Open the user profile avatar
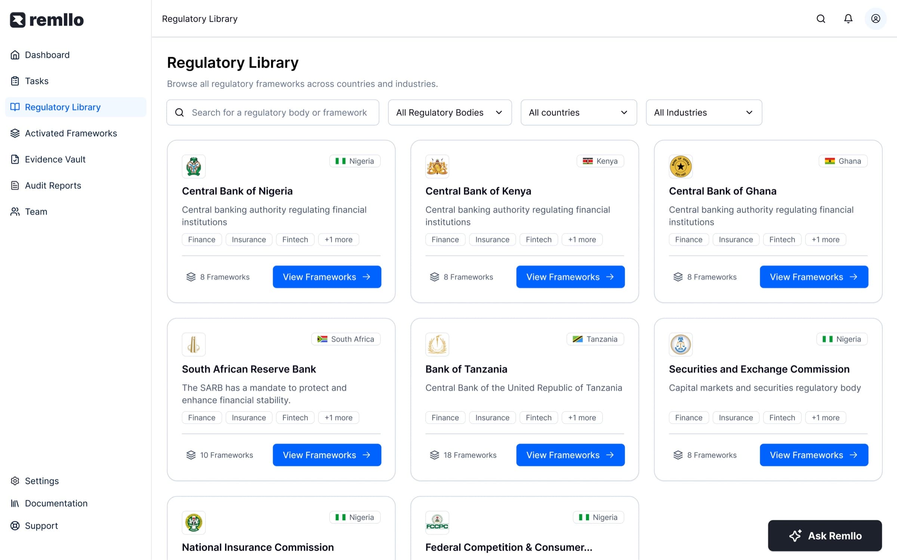 (875, 19)
